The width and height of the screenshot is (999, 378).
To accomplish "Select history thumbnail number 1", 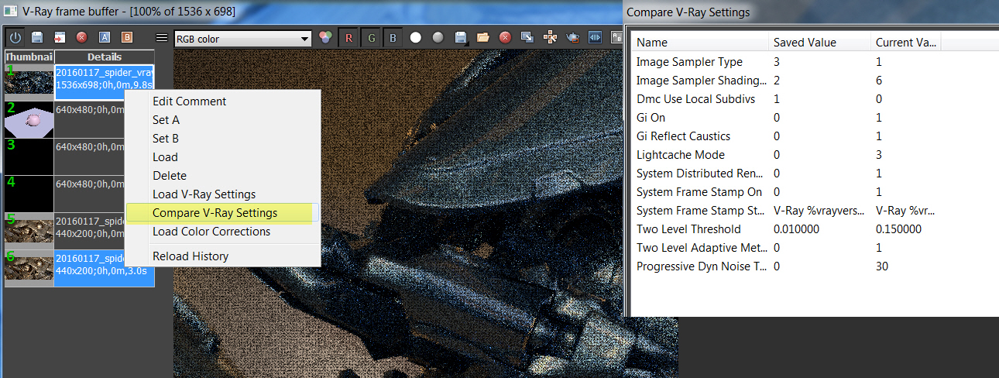I will (x=29, y=82).
